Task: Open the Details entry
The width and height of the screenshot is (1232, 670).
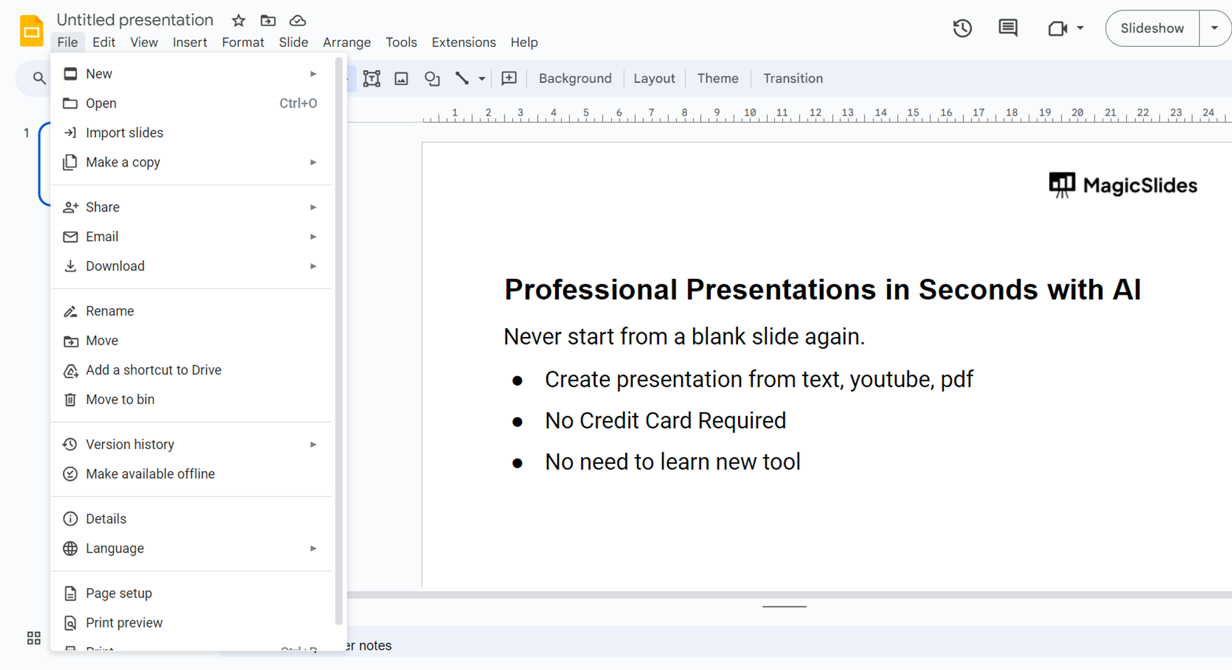Action: [191, 519]
